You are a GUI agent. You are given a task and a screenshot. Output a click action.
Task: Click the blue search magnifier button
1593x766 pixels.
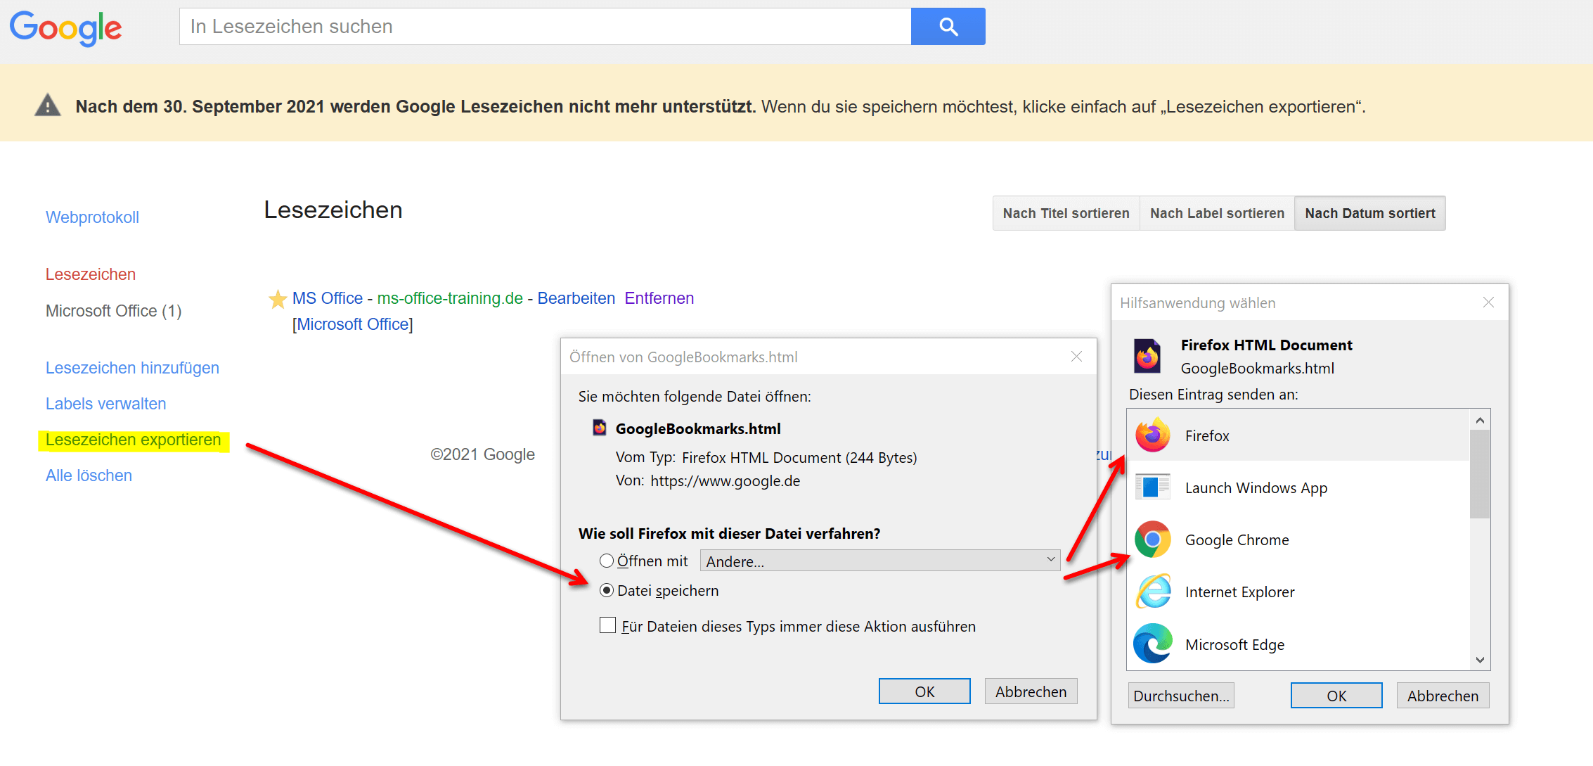tap(948, 27)
